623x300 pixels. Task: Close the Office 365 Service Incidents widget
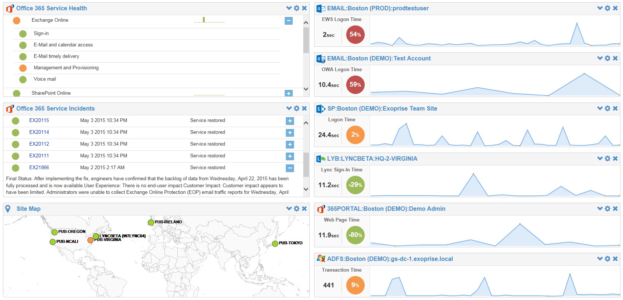pos(304,108)
